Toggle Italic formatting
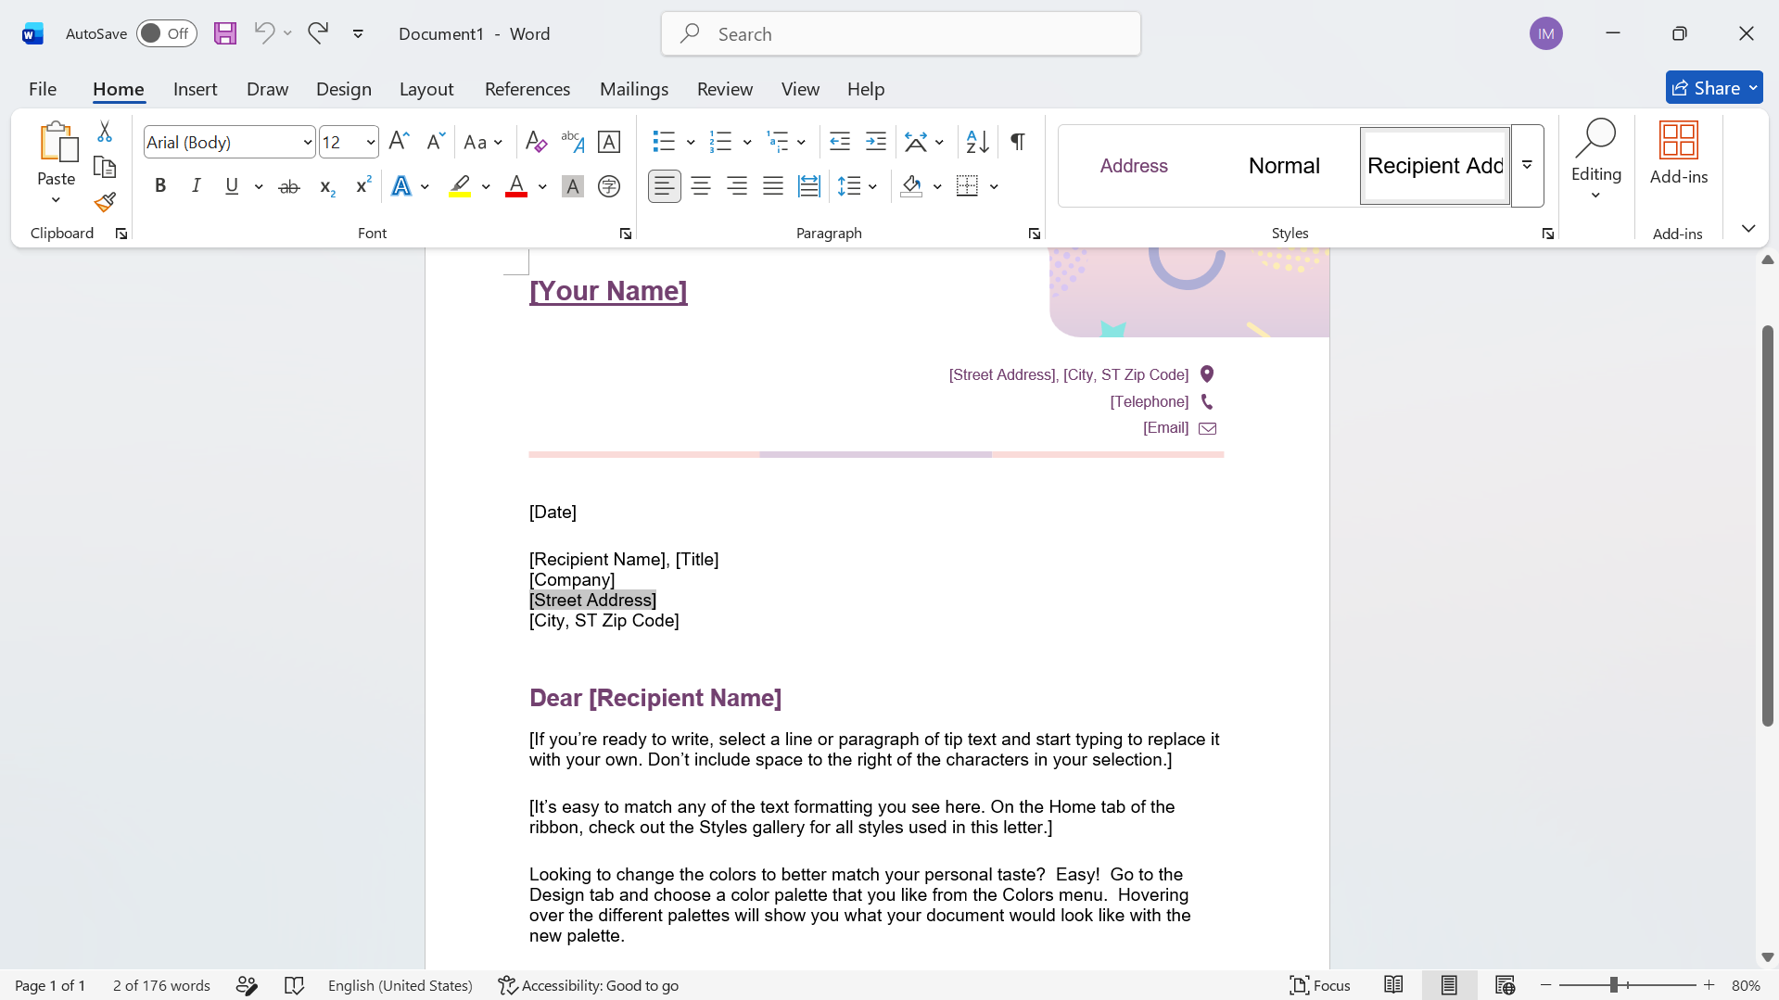Image resolution: width=1779 pixels, height=1000 pixels. point(196,186)
